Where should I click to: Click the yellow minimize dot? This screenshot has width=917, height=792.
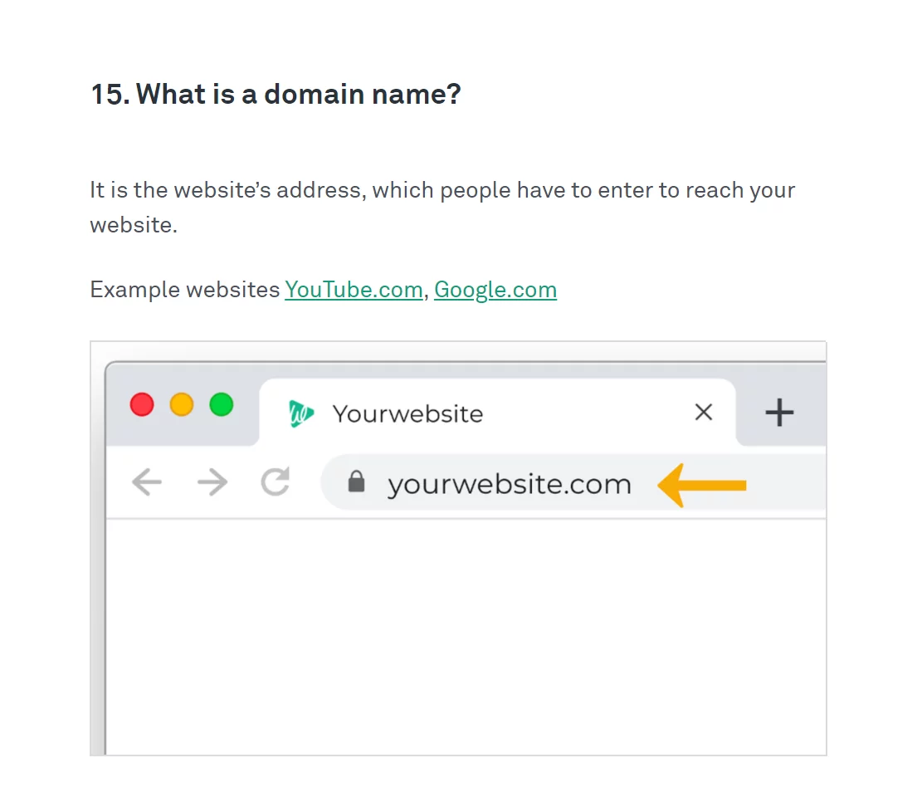pyautogui.click(x=182, y=405)
